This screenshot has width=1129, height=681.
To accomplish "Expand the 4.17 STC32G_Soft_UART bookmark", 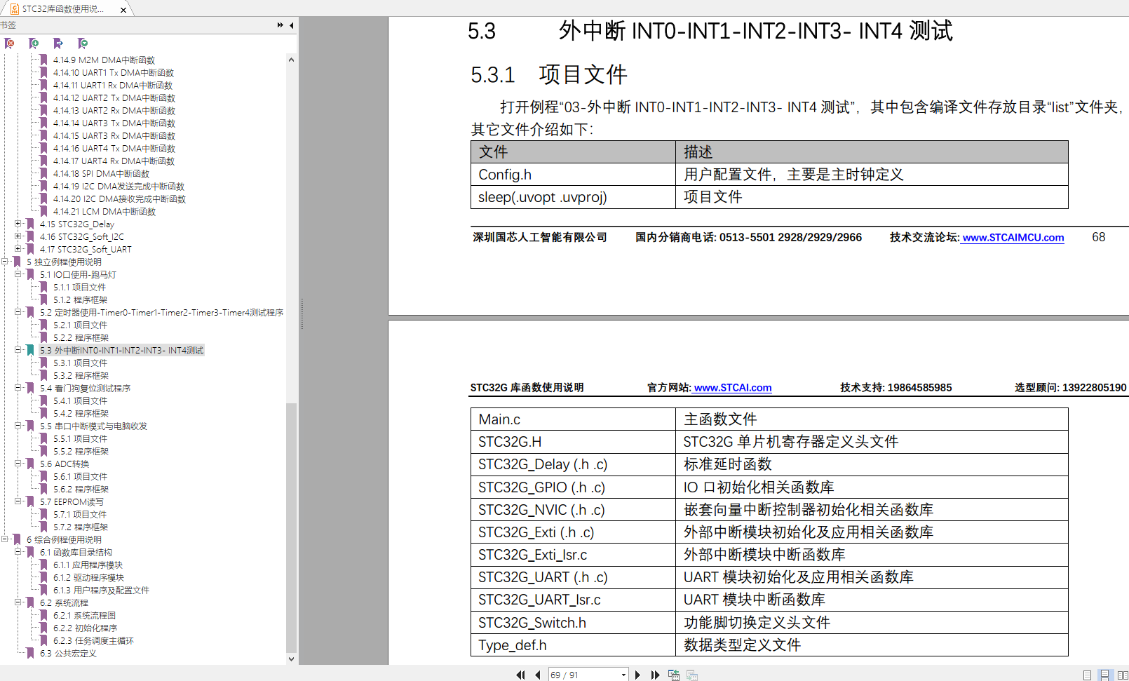I will pos(18,249).
